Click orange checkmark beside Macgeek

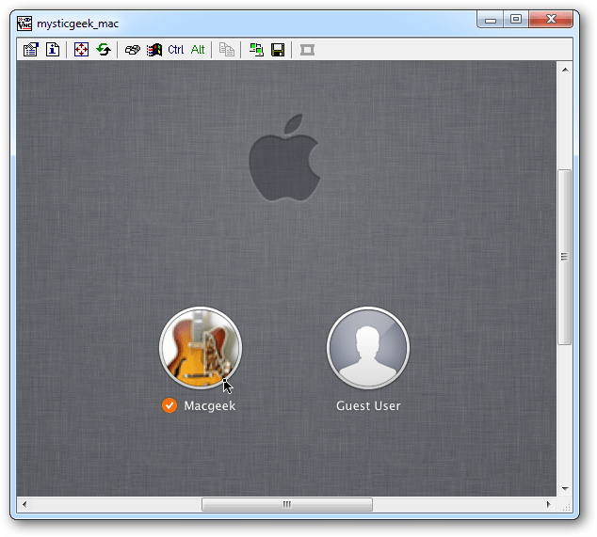tap(169, 405)
